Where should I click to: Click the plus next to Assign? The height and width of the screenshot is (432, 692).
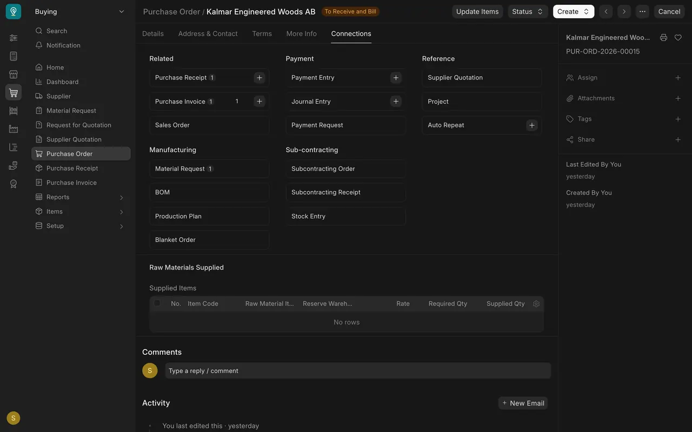point(678,78)
